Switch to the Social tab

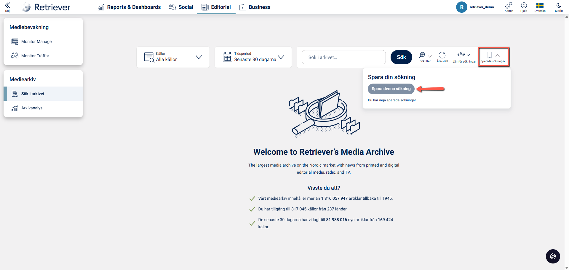[x=181, y=7]
